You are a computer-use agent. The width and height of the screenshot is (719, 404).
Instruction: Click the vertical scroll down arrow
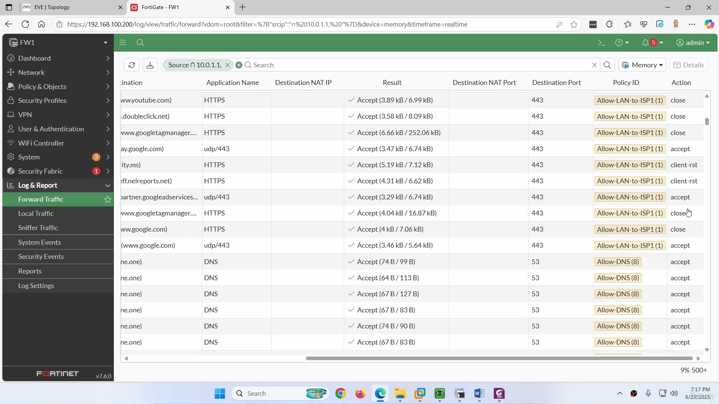click(x=707, y=350)
